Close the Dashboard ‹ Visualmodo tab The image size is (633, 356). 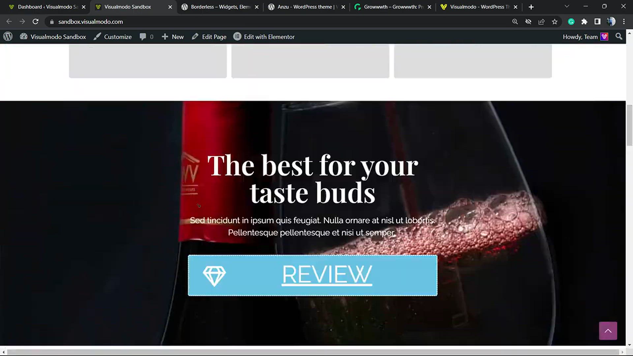[83, 7]
